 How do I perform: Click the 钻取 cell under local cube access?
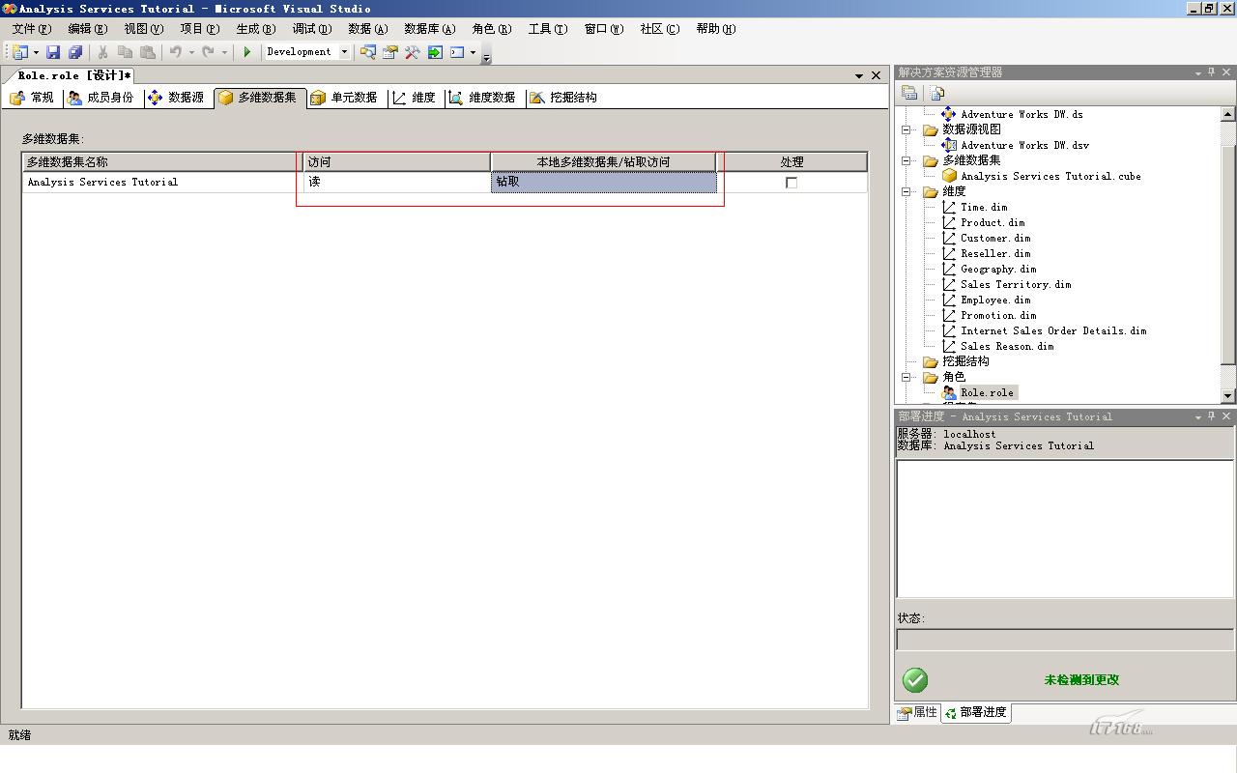point(604,182)
